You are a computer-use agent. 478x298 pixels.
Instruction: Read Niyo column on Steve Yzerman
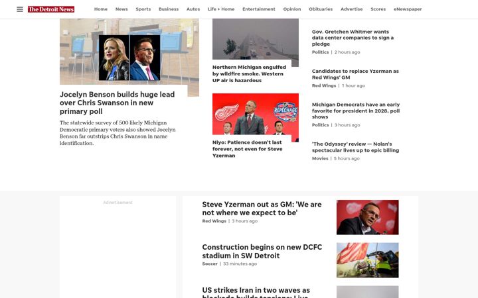tap(247, 149)
